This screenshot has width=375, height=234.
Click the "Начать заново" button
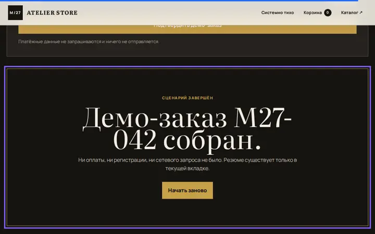[x=187, y=190]
